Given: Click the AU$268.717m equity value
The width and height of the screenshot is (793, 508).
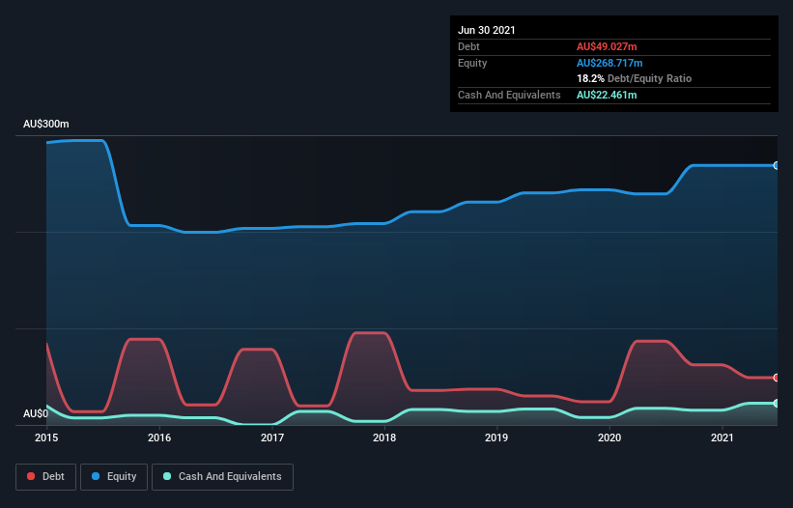Looking at the screenshot, I should click(609, 63).
